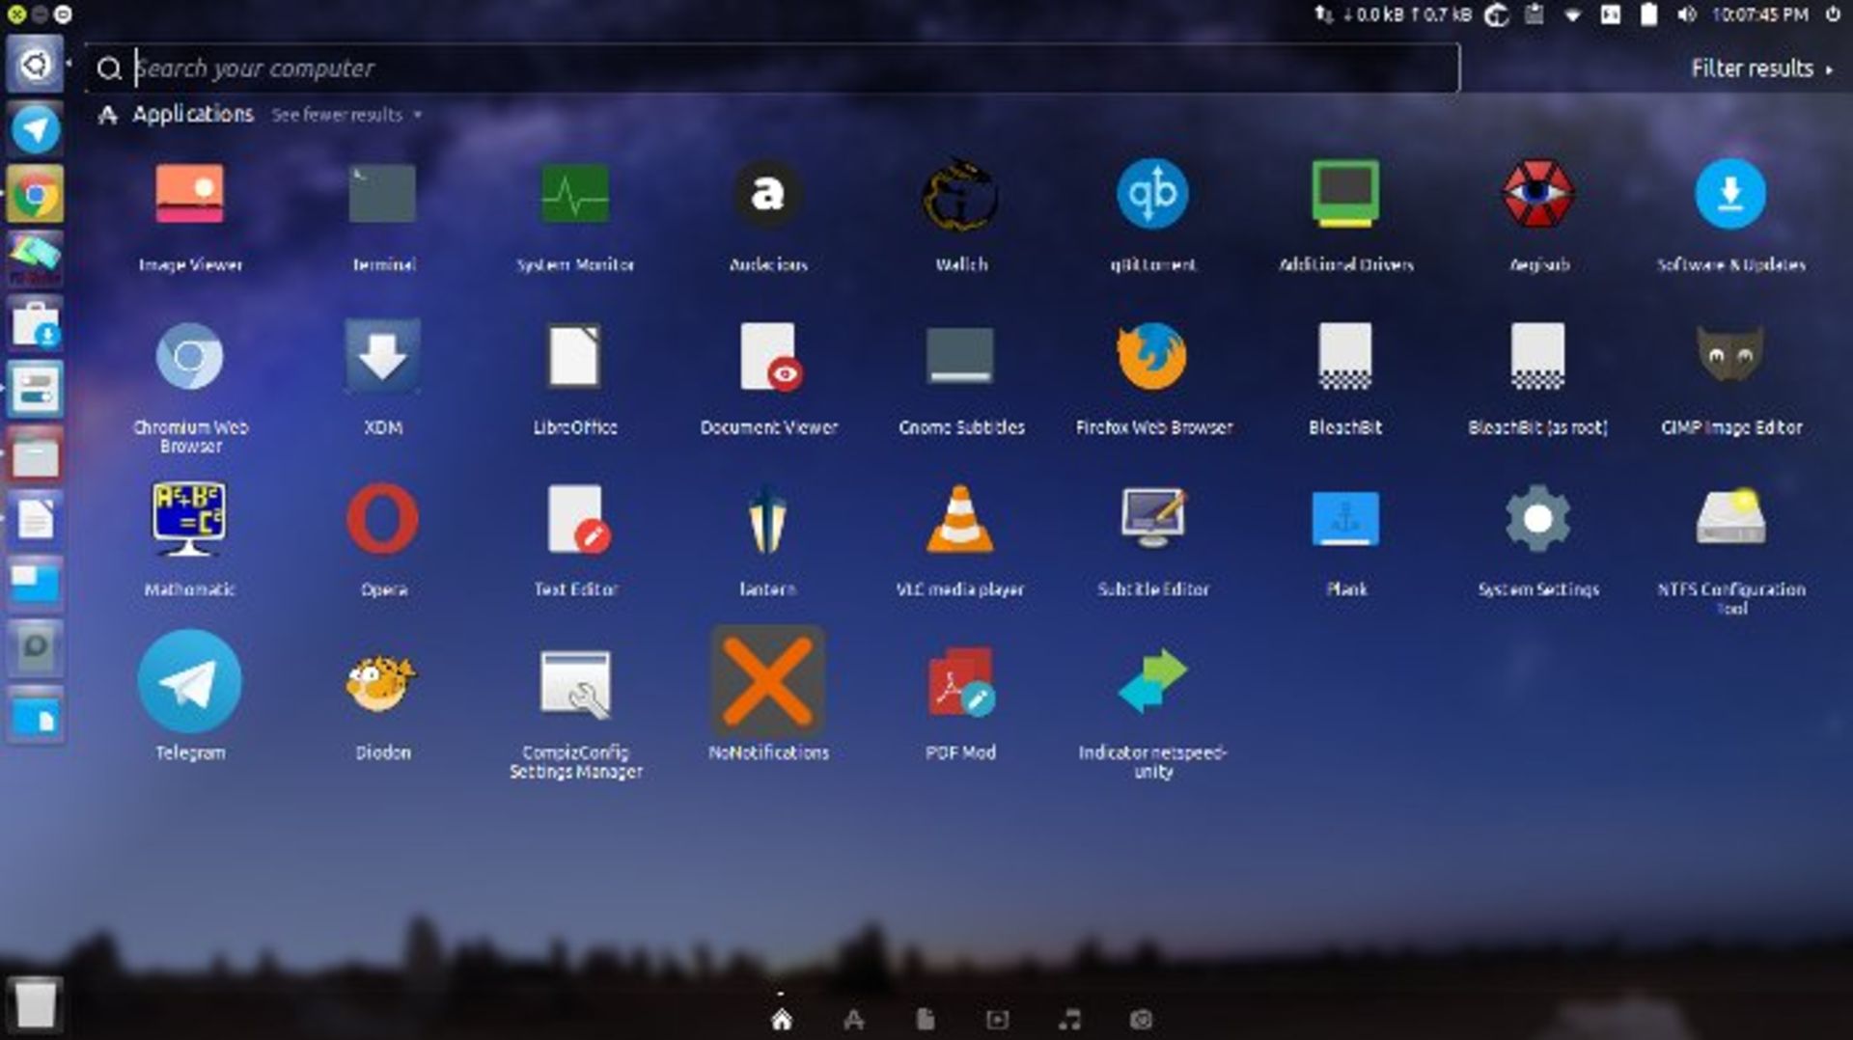The image size is (1853, 1040).
Task: Launch Gnome Subtitles
Action: (960, 357)
